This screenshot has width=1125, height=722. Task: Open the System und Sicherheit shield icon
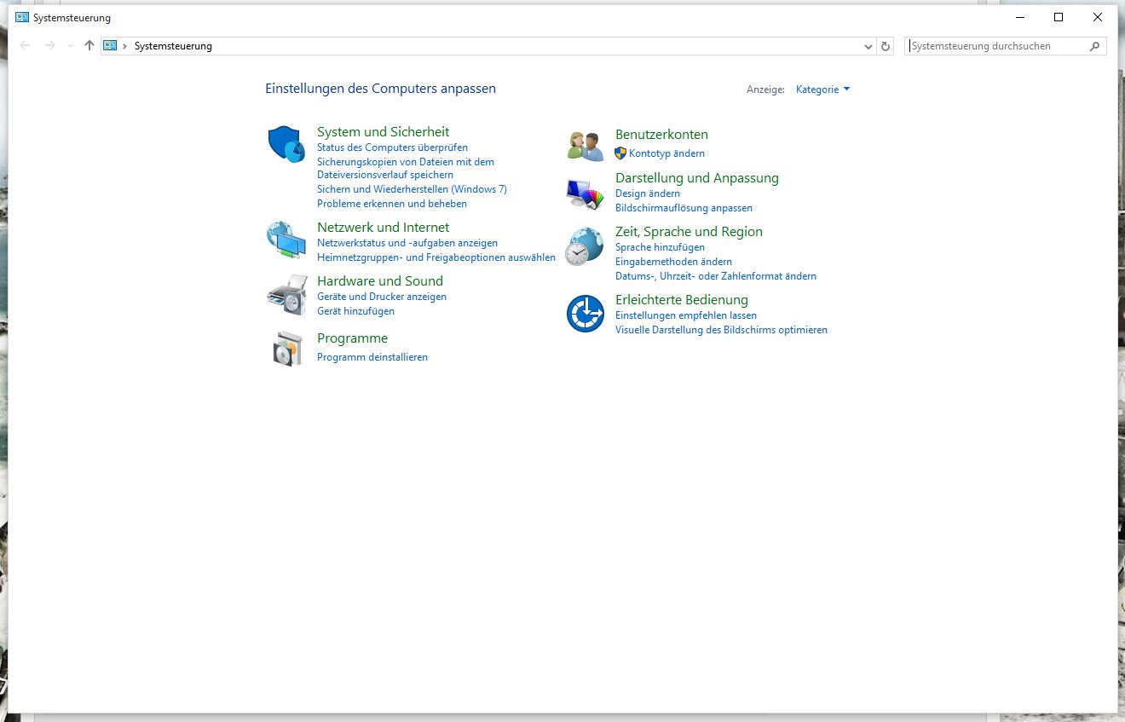pyautogui.click(x=286, y=144)
